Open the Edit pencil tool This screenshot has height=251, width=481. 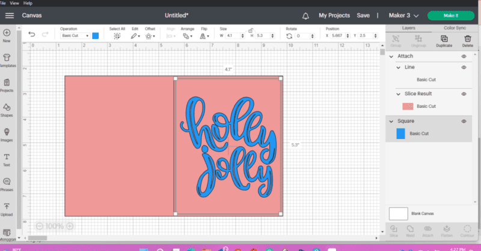point(135,36)
